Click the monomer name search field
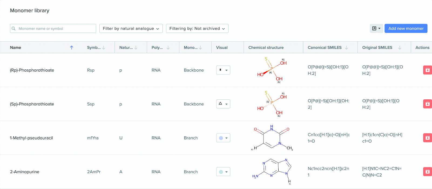Viewport: 432px width, 189px height. click(x=53, y=28)
